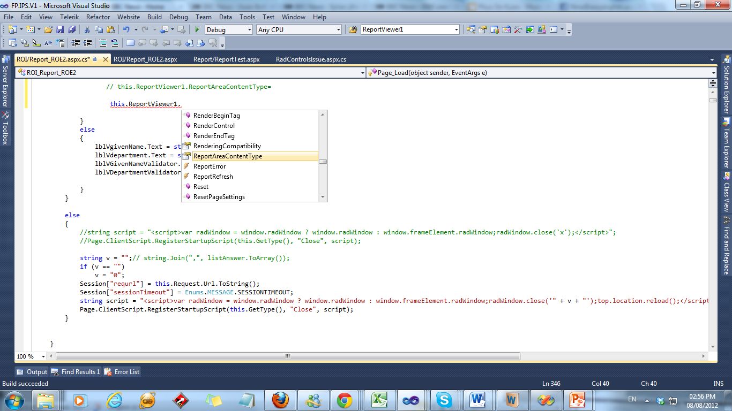
Task: Switch to Report/ReportTest.aspx tab
Action: coord(226,59)
